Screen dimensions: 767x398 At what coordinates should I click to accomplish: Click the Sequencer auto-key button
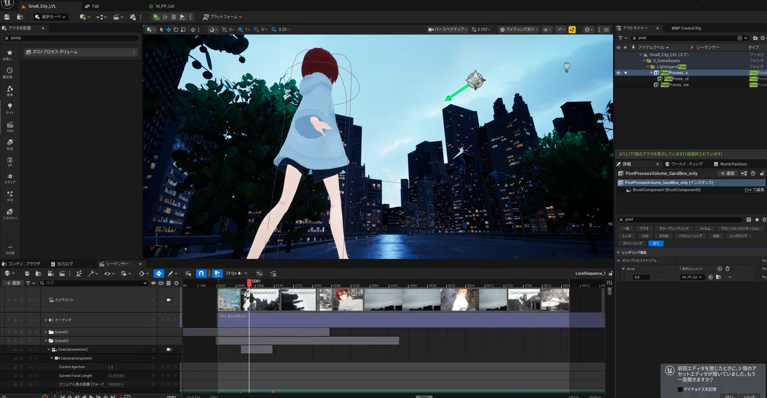coord(159,273)
